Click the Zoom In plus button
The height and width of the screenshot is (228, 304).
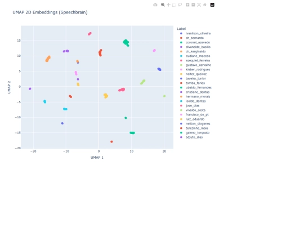tap(187, 5)
